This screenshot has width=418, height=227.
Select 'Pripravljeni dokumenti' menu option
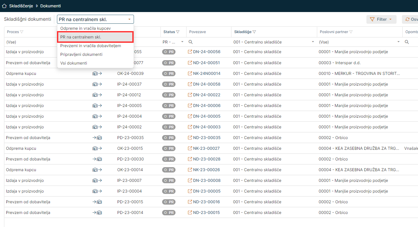click(x=81, y=54)
